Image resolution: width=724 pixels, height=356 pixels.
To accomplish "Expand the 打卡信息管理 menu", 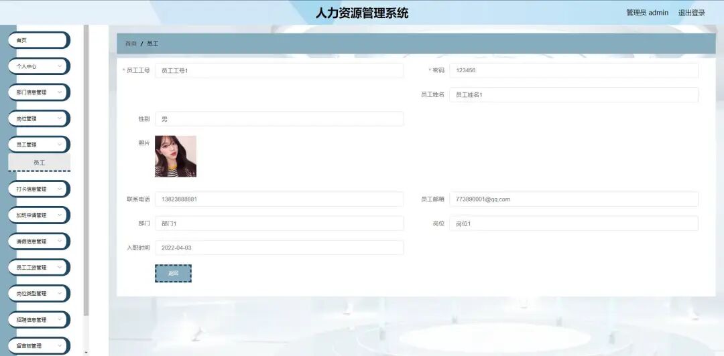I will click(39, 189).
